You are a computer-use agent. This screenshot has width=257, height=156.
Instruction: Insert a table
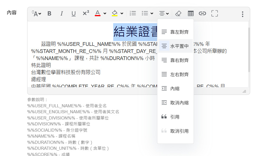click(x=191, y=14)
